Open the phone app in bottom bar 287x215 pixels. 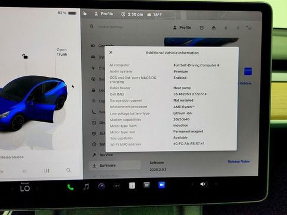[x=71, y=187]
